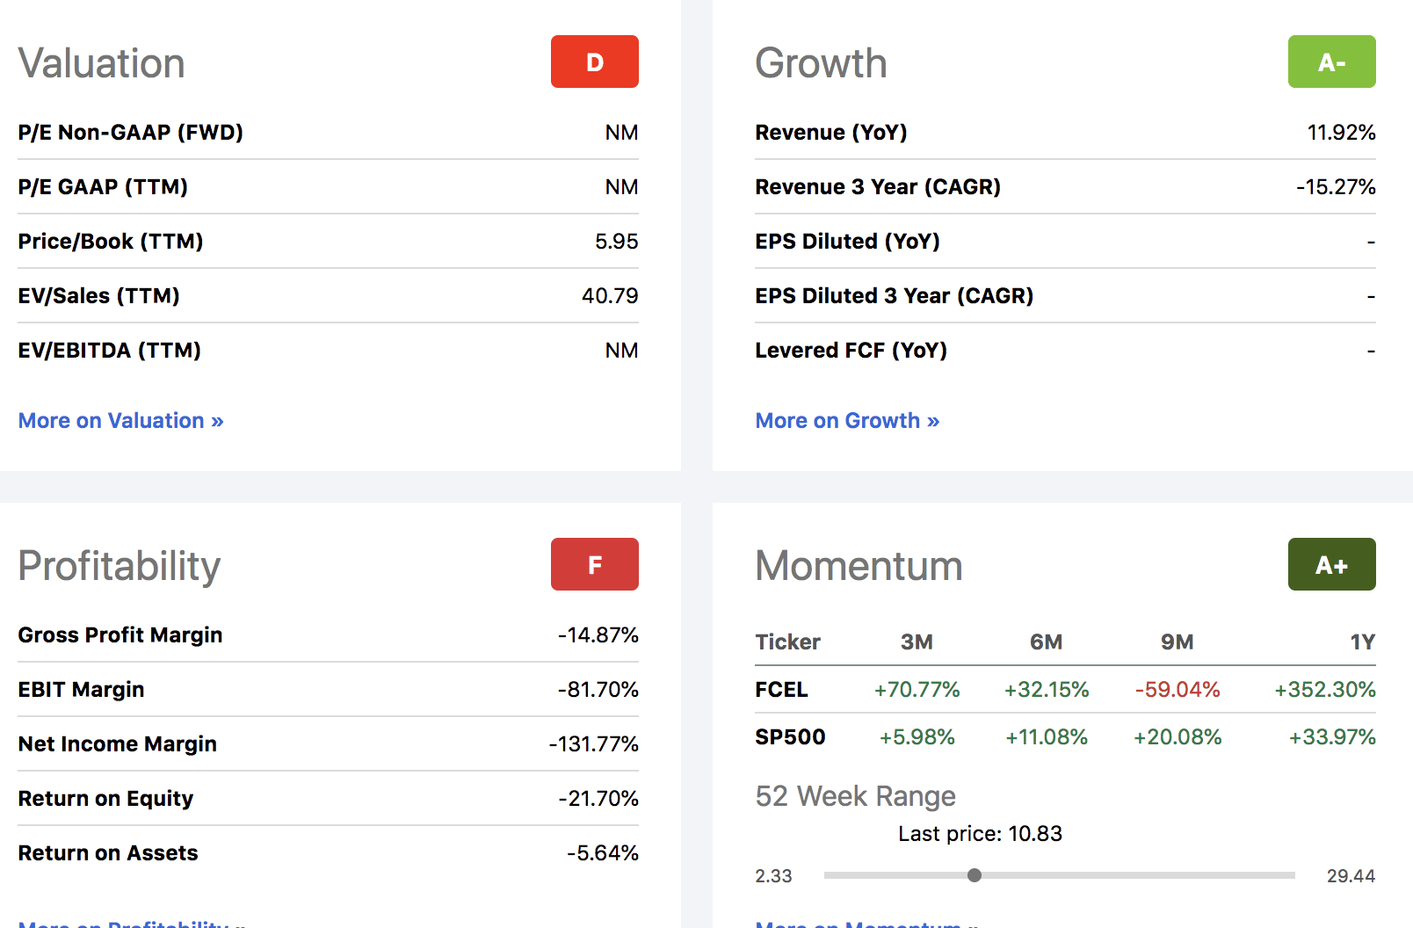Click the Gross Profit Margin label
1413x928 pixels.
tap(120, 635)
